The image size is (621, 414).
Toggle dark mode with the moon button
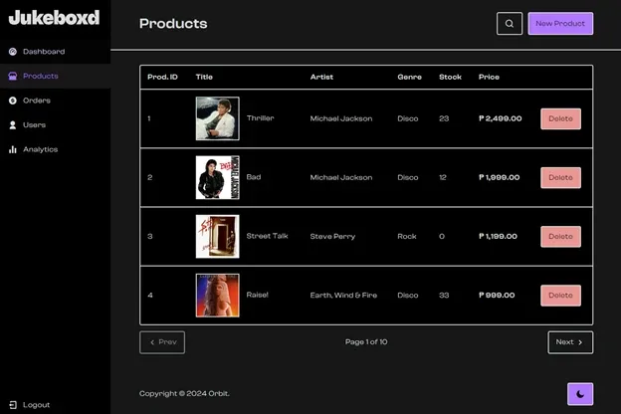pyautogui.click(x=580, y=394)
